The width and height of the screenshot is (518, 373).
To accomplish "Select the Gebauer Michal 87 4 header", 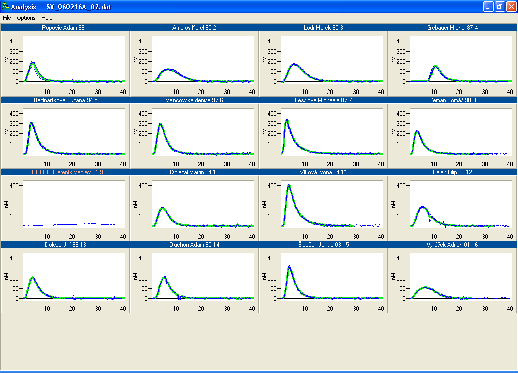I will click(453, 28).
